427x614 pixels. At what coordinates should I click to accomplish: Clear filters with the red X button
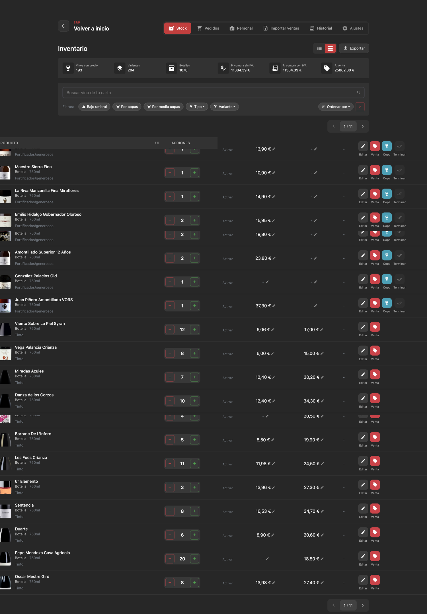point(360,107)
